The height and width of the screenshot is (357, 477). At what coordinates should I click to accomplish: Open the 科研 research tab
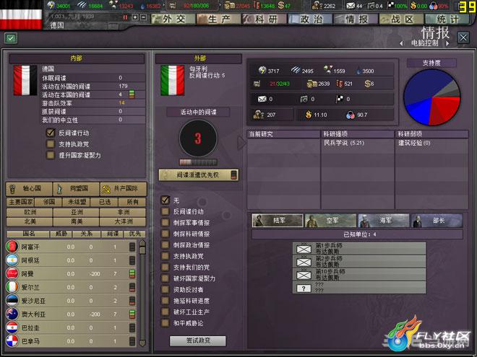coord(265,19)
